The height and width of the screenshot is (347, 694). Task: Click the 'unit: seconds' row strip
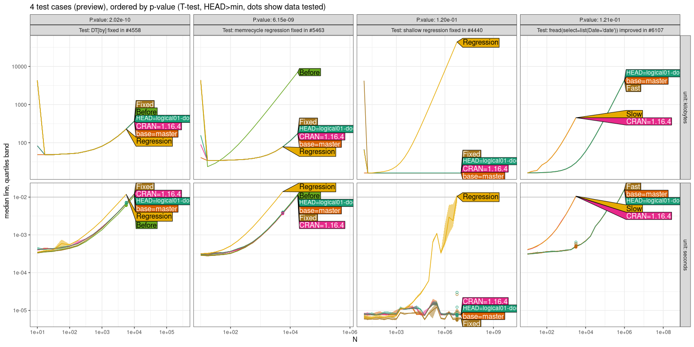pos(685,255)
